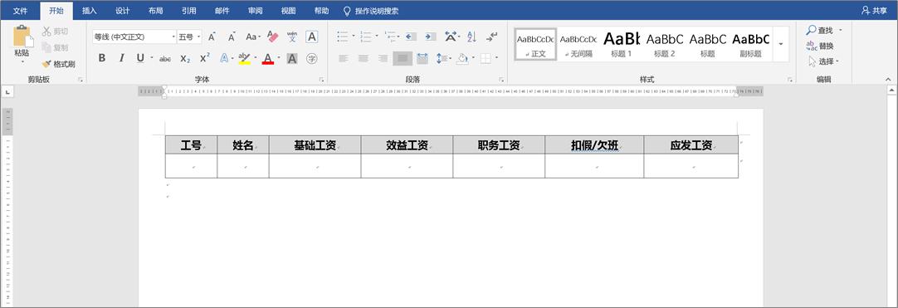Click the Share (共享) button
The width and height of the screenshot is (898, 308).
(x=874, y=11)
